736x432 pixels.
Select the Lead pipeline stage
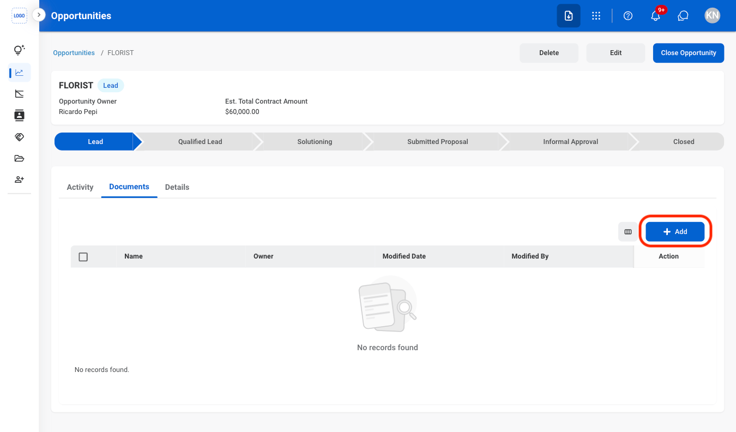[96, 142]
